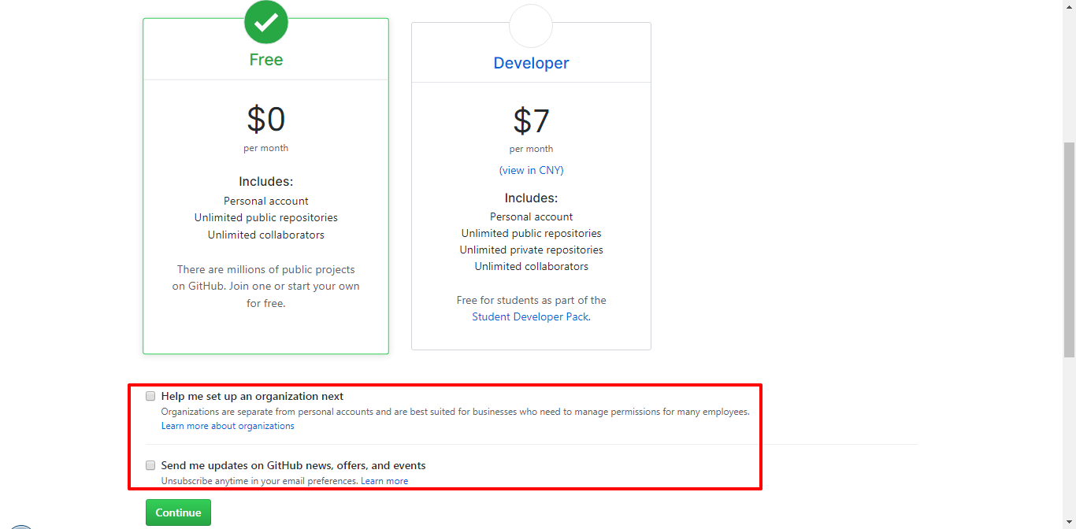Click the empty circle above Developer plan
This screenshot has width=1076, height=529.
point(531,25)
